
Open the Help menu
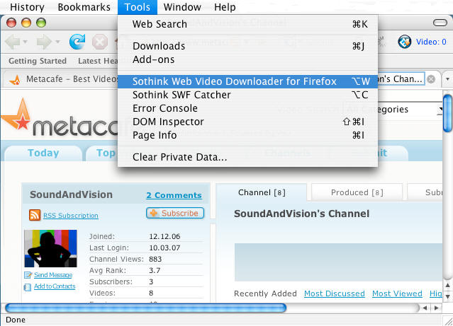225,7
